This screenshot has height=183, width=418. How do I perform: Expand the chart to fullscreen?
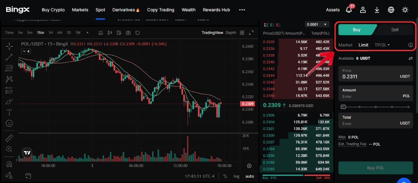[251, 33]
